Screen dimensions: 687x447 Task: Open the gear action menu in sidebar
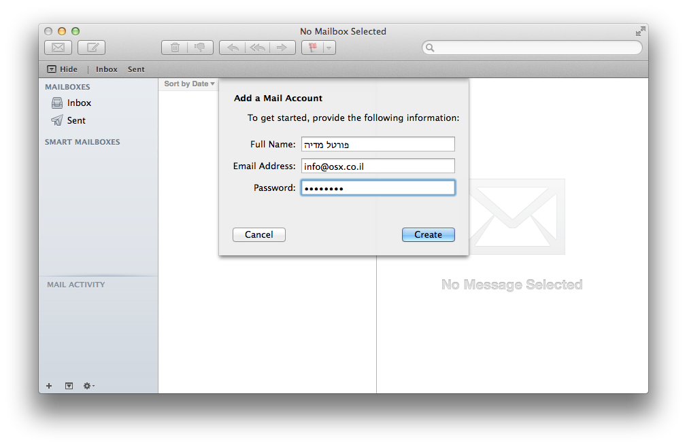[89, 386]
